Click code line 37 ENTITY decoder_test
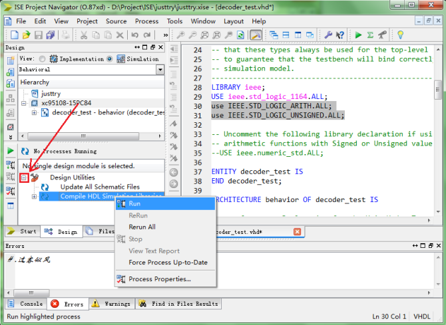 click(x=257, y=171)
